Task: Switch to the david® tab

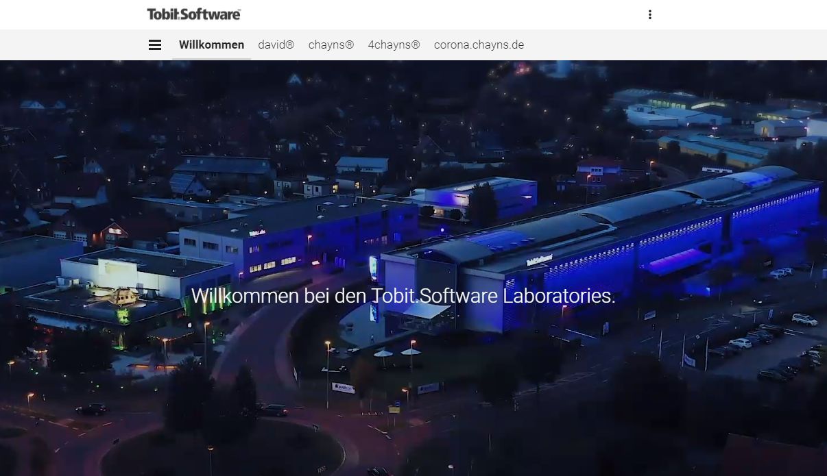Action: (276, 45)
